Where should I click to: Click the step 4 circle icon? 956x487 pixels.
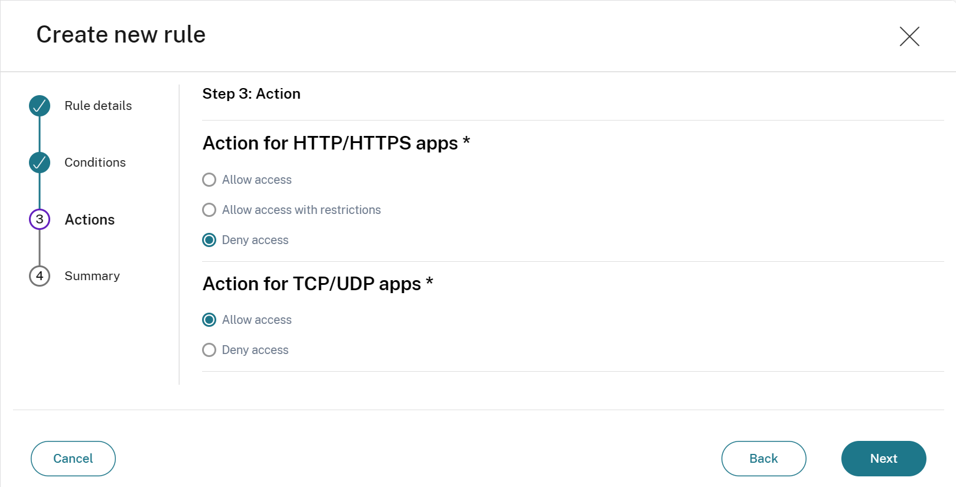[40, 276]
